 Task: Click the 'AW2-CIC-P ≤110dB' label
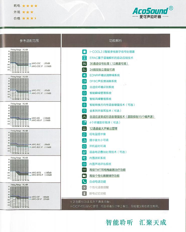coord(41,66)
